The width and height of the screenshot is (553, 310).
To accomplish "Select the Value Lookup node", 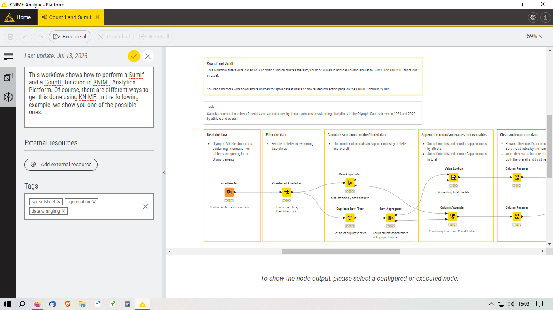I will (453, 177).
